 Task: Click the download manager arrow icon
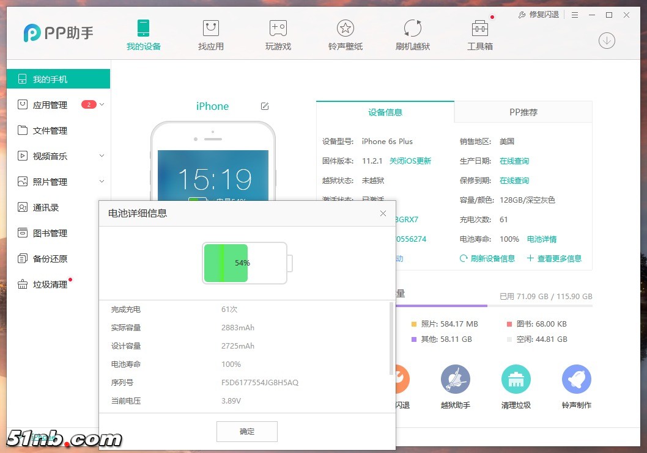click(607, 40)
